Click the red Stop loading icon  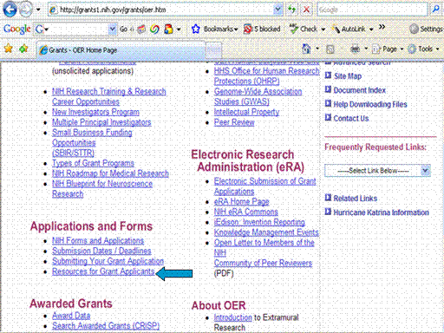point(307,10)
